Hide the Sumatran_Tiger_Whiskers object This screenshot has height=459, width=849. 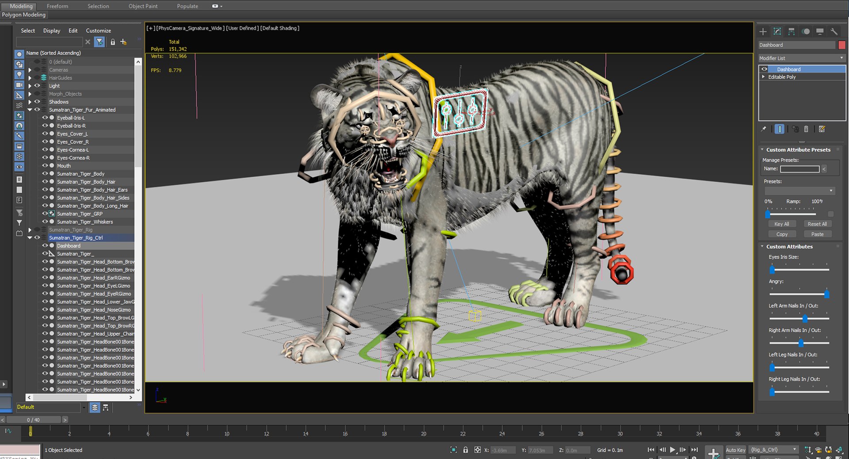pos(45,222)
